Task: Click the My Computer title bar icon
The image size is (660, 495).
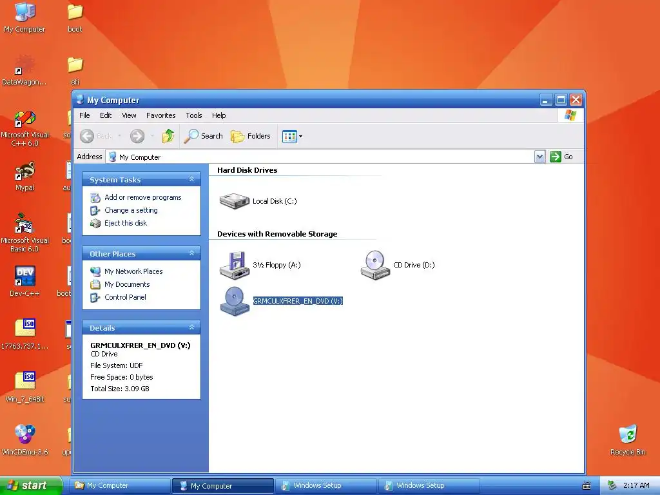Action: 81,100
